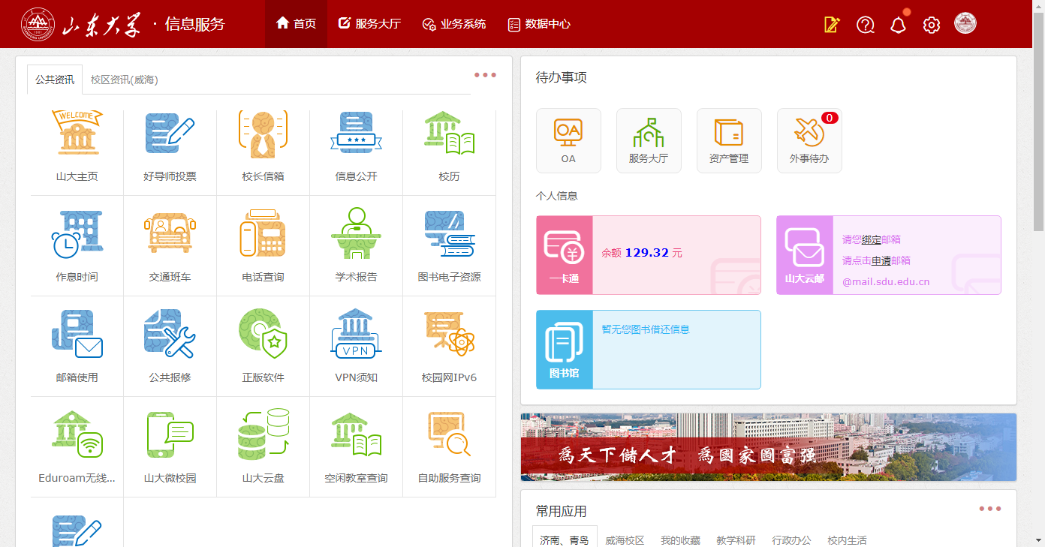Open the yellow edit note icon
Viewport: 1045px width, 547px height.
tap(832, 25)
